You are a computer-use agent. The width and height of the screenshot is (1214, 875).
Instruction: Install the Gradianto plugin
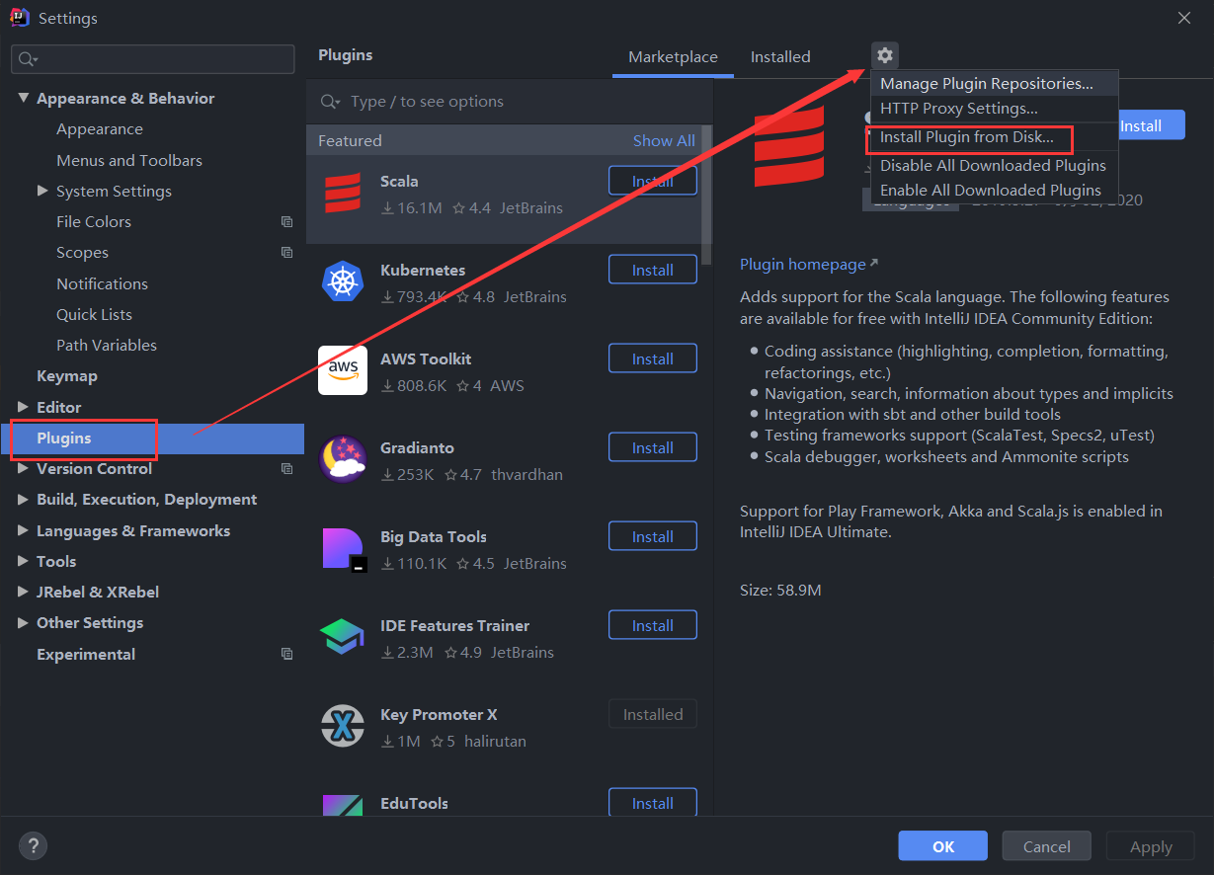pos(653,447)
